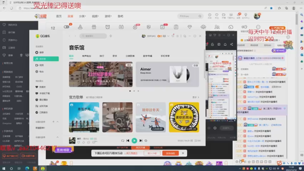Select the second banner carousel dot

click(x=134, y=91)
